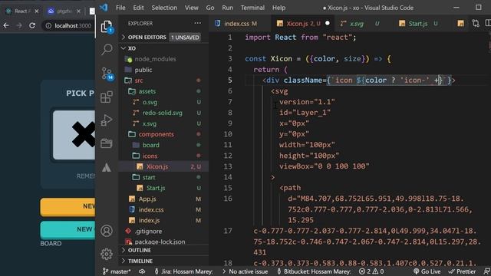Open the Manage gear icon
This screenshot has width=491, height=276.
click(107, 254)
